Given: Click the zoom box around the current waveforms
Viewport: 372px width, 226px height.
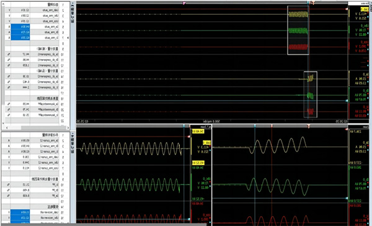Looking at the screenshot, I should pyautogui.click(x=311, y=94).
